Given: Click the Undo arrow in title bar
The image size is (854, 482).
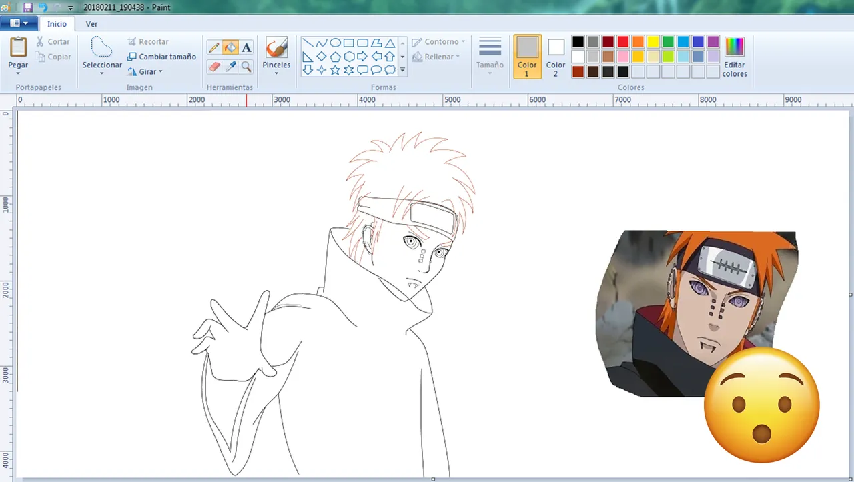Looking at the screenshot, I should 43,7.
